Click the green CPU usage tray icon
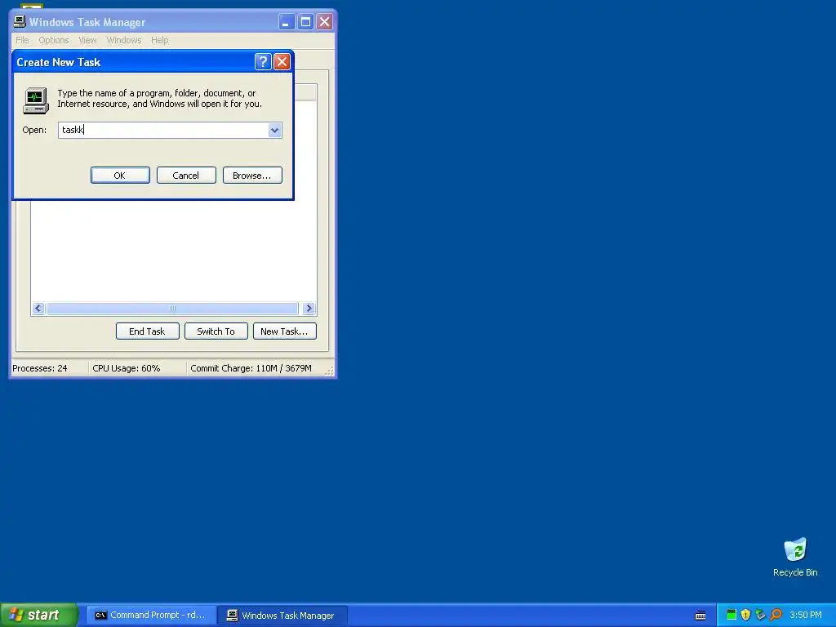The height and width of the screenshot is (627, 836). [731, 615]
